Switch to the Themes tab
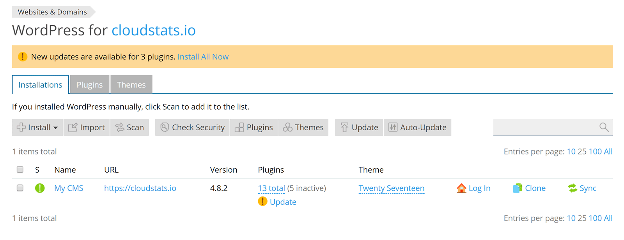The width and height of the screenshot is (624, 240). tap(131, 84)
